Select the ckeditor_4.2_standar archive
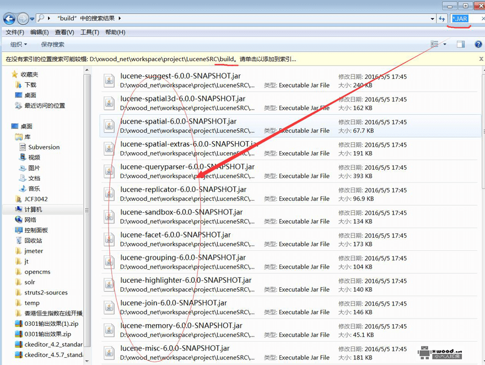 [48, 345]
